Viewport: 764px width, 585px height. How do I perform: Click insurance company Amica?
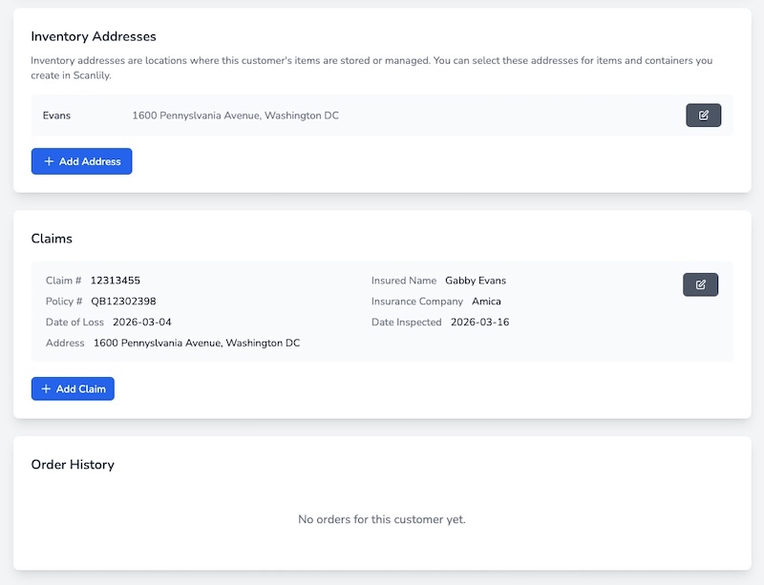(488, 301)
